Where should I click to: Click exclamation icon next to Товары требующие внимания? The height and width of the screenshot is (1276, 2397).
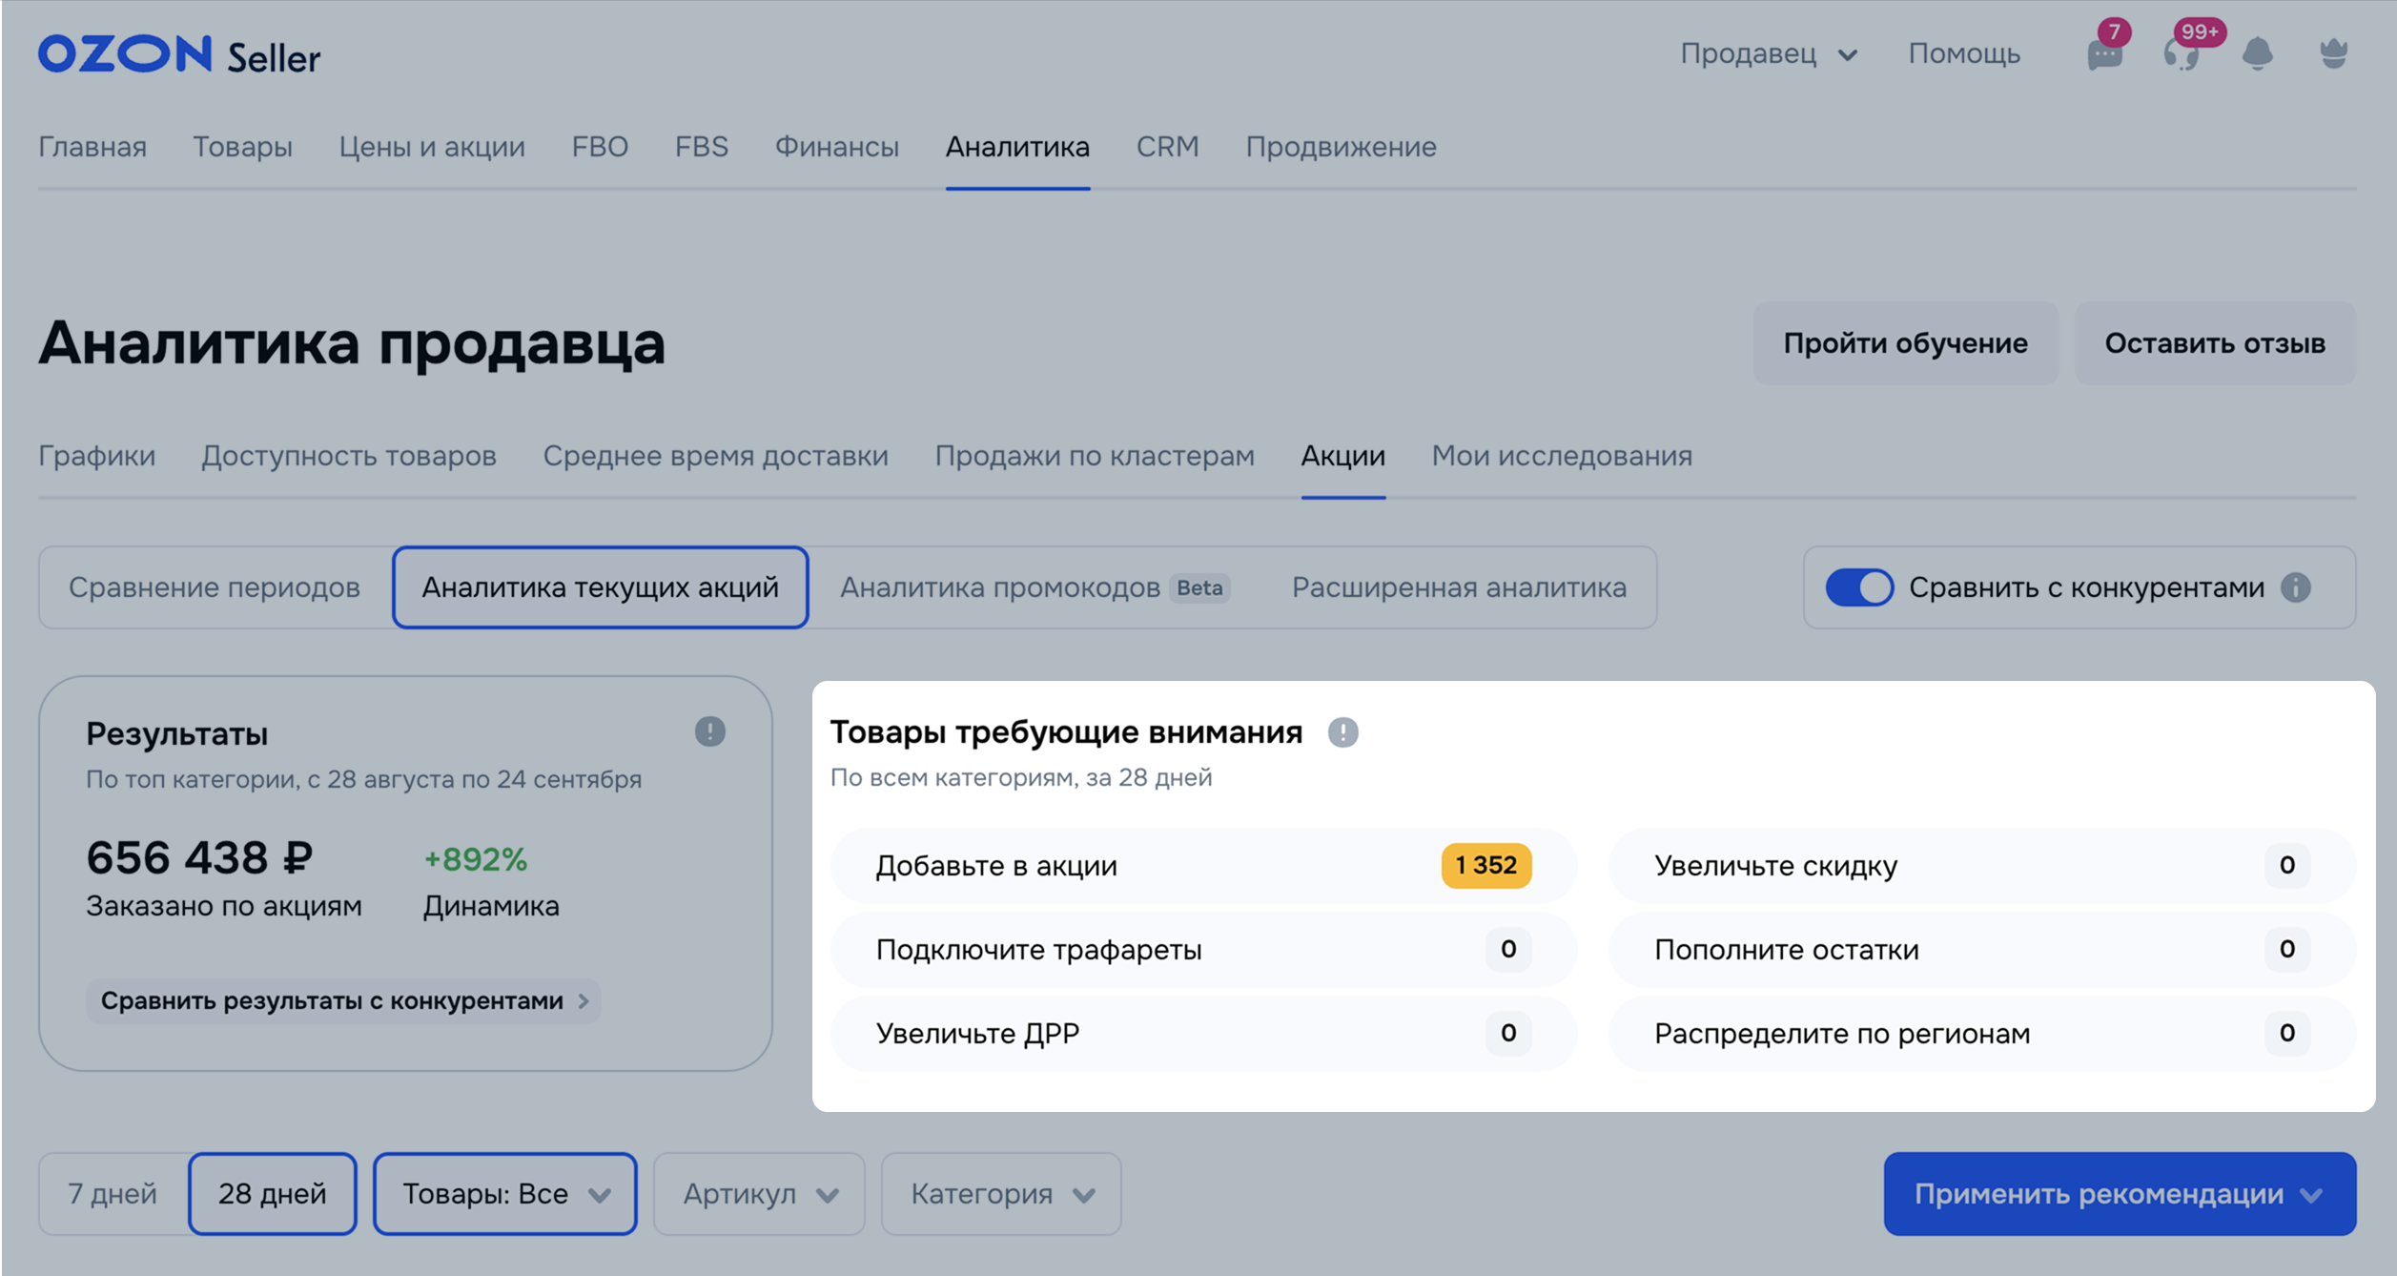point(1342,732)
